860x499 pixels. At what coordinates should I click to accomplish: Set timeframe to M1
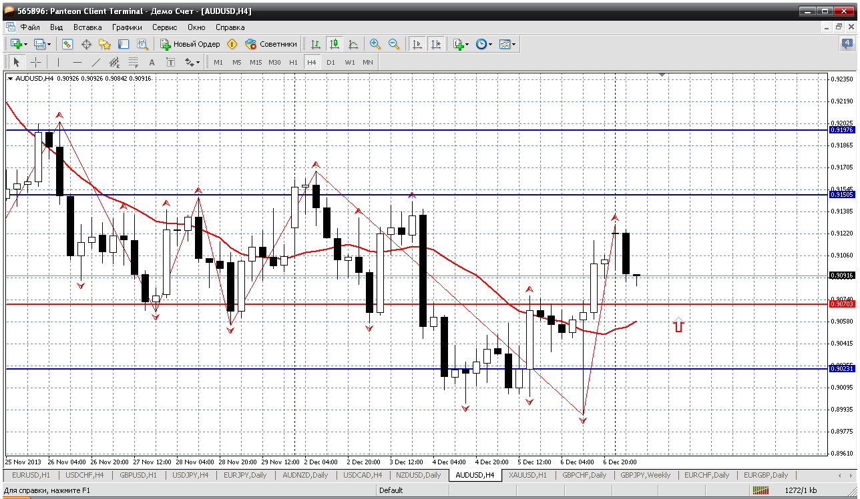click(x=218, y=62)
